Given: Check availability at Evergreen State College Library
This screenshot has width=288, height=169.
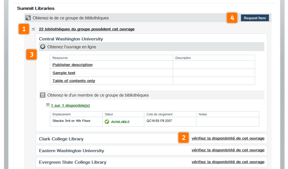Looking at the screenshot, I should [x=228, y=162].
